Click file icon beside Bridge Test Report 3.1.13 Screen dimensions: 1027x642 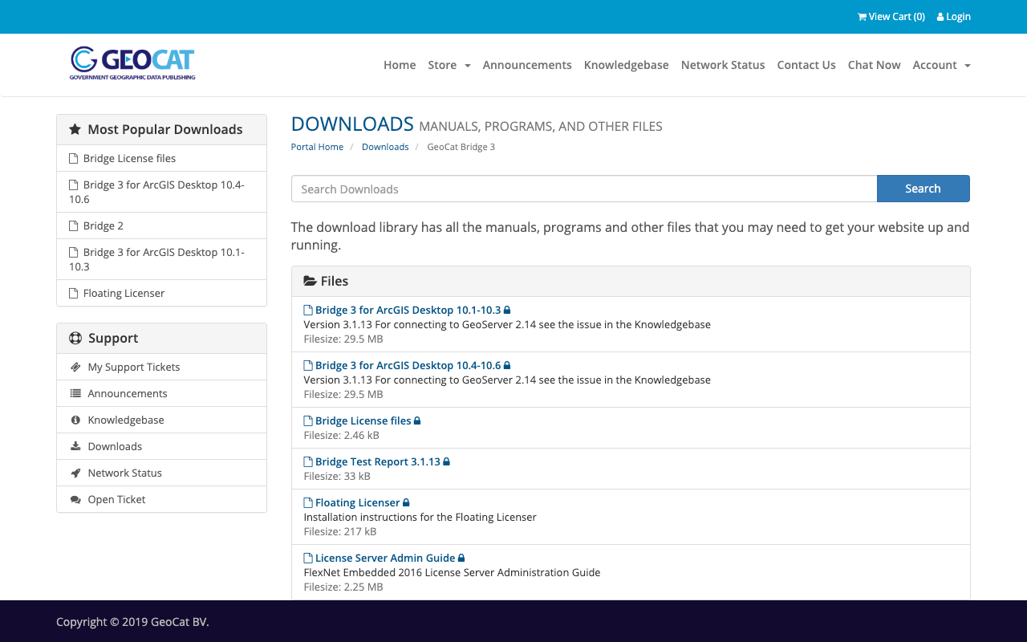tap(308, 461)
